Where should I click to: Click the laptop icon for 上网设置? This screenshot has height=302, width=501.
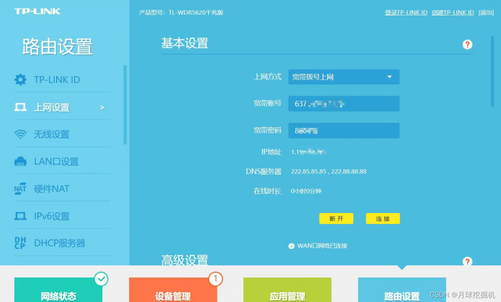coord(20,107)
